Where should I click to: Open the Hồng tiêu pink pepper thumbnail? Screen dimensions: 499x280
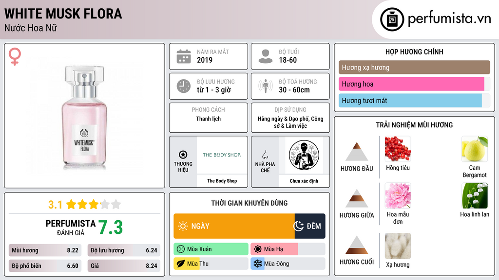click(398, 149)
